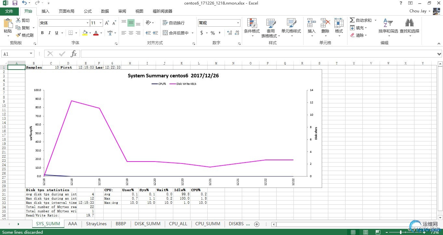Switch to 数据 Data tab
Viewport: 443px width, 235px height.
click(x=105, y=11)
